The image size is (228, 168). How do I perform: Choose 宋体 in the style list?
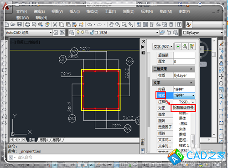[x=182, y=129]
